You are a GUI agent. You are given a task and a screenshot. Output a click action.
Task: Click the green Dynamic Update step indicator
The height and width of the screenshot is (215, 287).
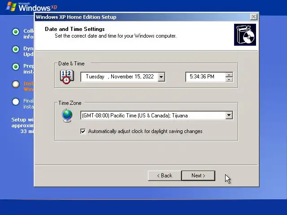pos(16,49)
